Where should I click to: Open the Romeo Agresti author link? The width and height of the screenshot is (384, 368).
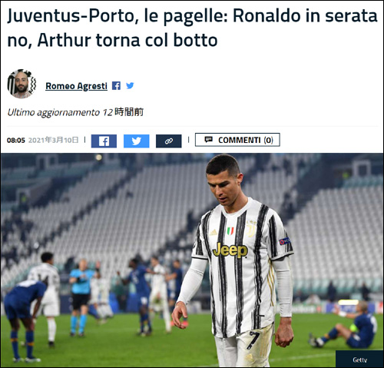pyautogui.click(x=76, y=86)
